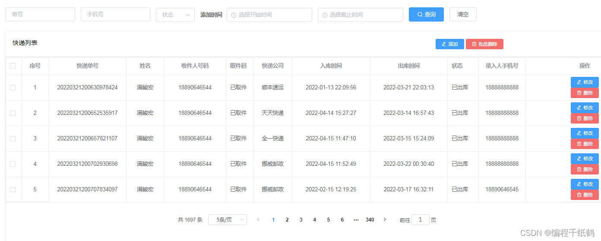Click the 快递单号 column header
This screenshot has height=241, width=601.
(x=88, y=66)
